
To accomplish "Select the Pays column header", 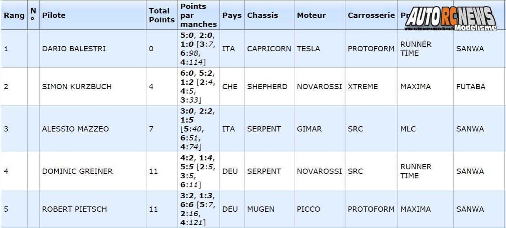I will click(x=232, y=15).
